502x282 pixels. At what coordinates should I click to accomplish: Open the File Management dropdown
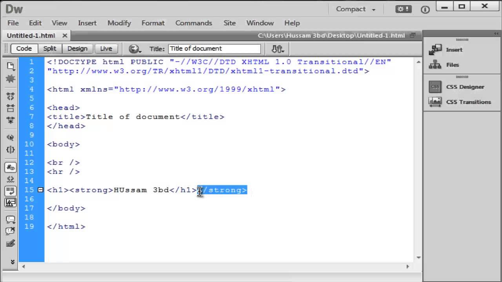click(x=278, y=49)
